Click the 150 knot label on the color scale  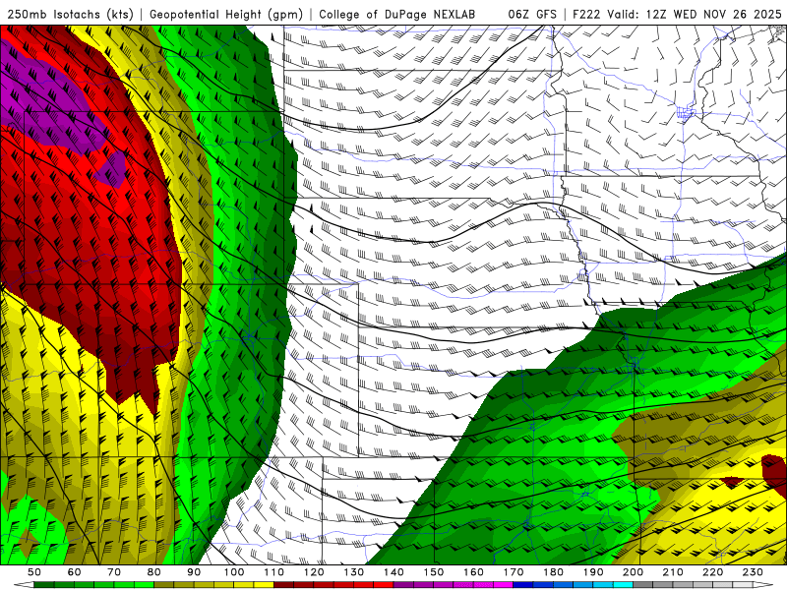434,572
